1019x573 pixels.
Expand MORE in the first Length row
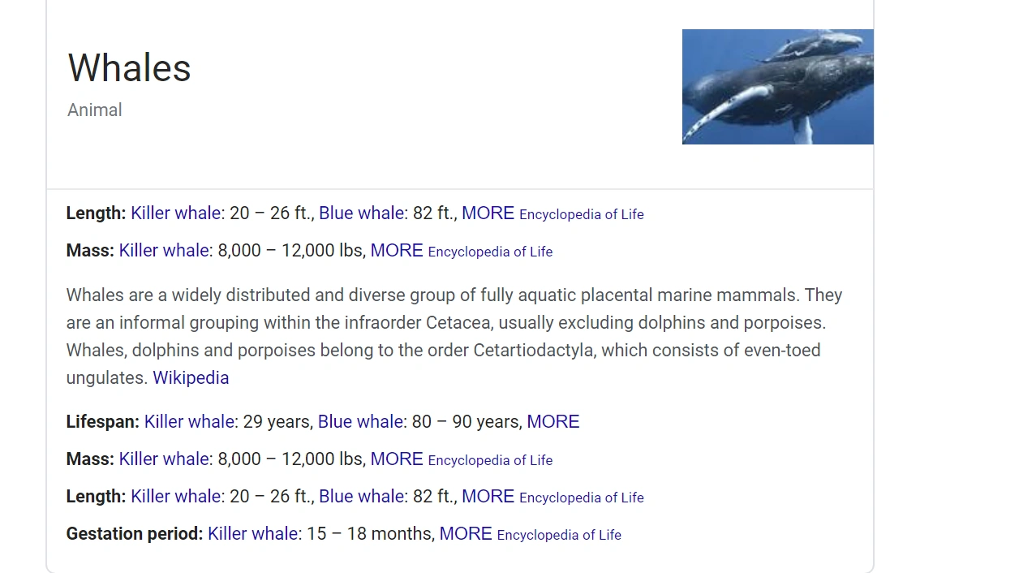pos(488,213)
